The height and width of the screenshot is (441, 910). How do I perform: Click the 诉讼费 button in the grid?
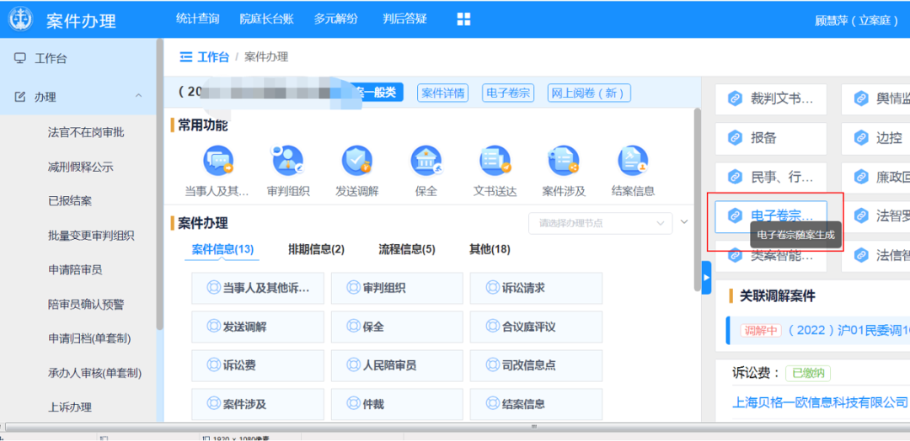[258, 365]
